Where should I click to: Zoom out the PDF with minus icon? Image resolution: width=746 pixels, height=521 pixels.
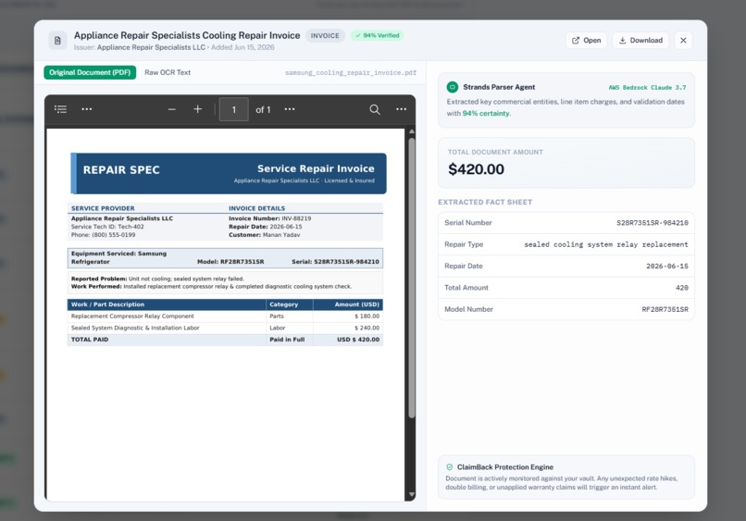click(x=172, y=109)
